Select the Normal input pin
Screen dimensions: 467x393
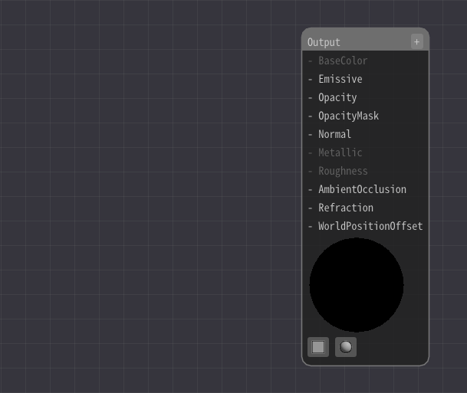tap(311, 134)
